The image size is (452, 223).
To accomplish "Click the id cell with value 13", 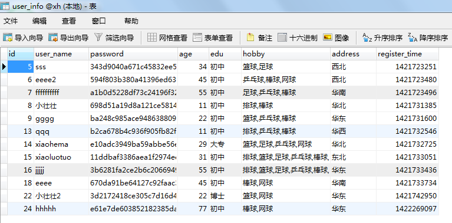I will pos(21,131).
